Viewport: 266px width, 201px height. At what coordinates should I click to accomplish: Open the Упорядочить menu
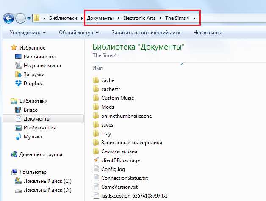click(x=28, y=33)
